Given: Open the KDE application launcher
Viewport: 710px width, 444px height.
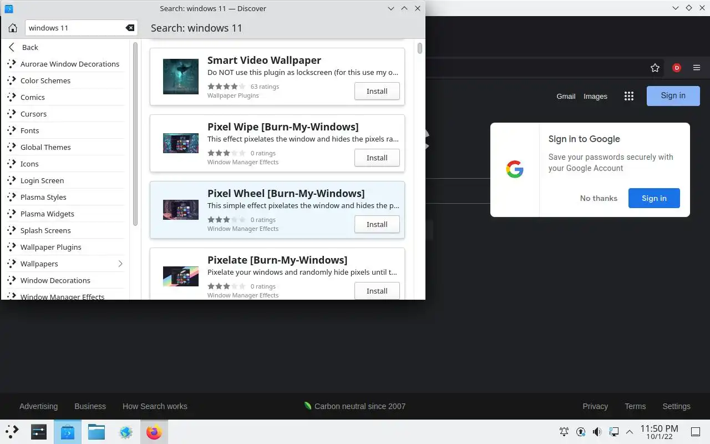Looking at the screenshot, I should tap(12, 432).
